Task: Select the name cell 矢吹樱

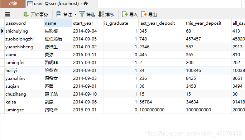Action: (x=58, y=31)
